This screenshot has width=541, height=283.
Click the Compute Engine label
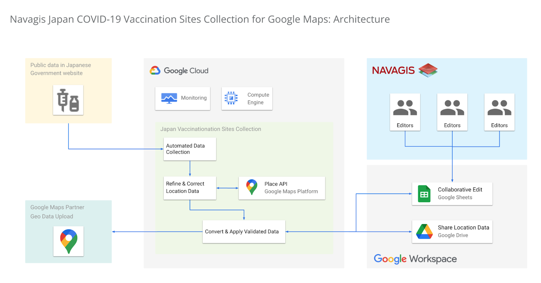pyautogui.click(x=258, y=98)
